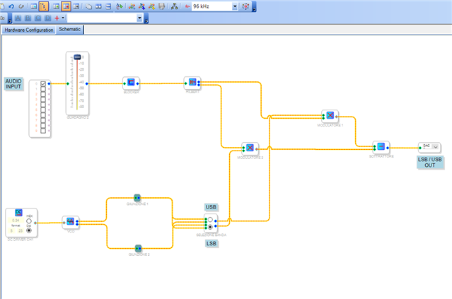Switch to Hardware Configuration tab
Viewport: 452px width, 299px height.
29,30
